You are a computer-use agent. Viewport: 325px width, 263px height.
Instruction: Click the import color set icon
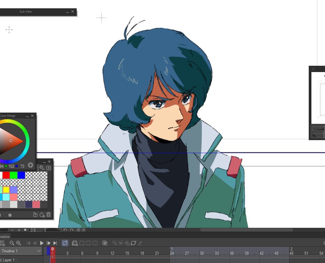(48, 168)
